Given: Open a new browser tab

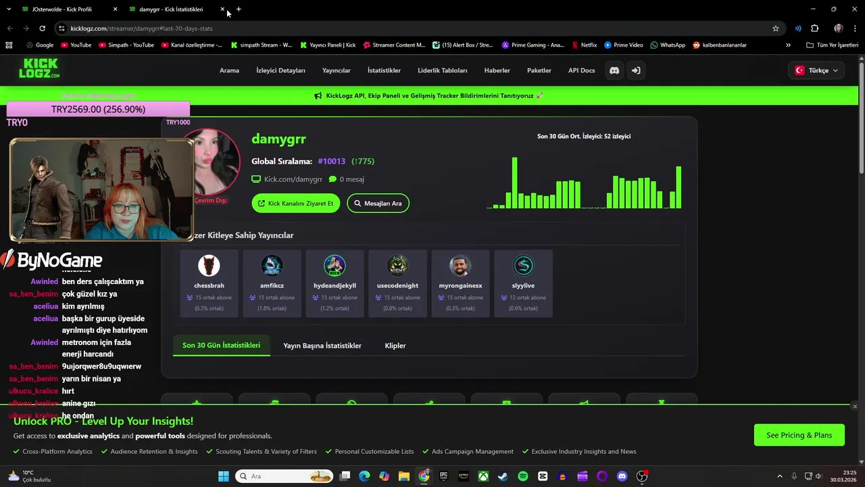Looking at the screenshot, I should click(x=239, y=9).
